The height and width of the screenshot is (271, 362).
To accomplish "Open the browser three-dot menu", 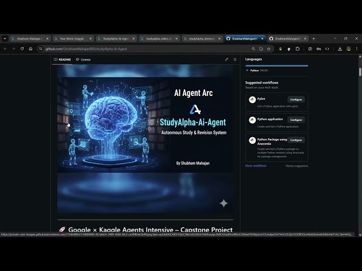I will 357,49.
